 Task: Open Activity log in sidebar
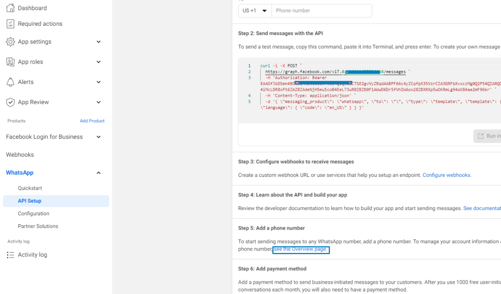[32, 255]
